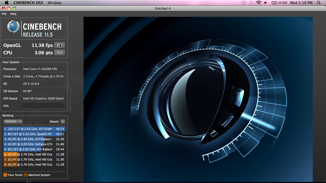The width and height of the screenshot is (326, 183).
Task: Run the OpenGL benchmark
Action: (x=60, y=45)
